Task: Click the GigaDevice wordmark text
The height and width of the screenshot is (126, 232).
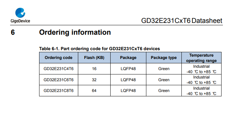Action: 20,21
